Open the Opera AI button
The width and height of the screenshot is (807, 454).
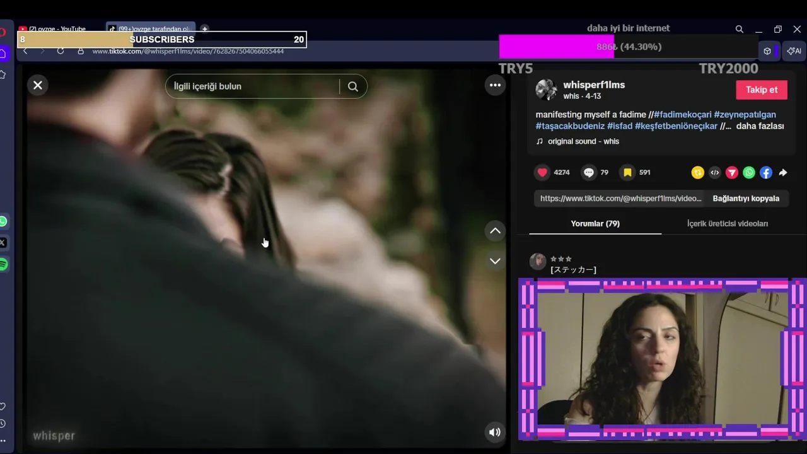[x=794, y=51]
